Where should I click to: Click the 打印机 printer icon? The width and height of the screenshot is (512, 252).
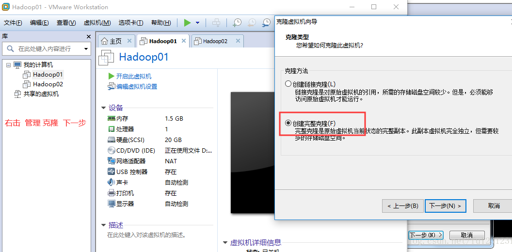(x=112, y=193)
